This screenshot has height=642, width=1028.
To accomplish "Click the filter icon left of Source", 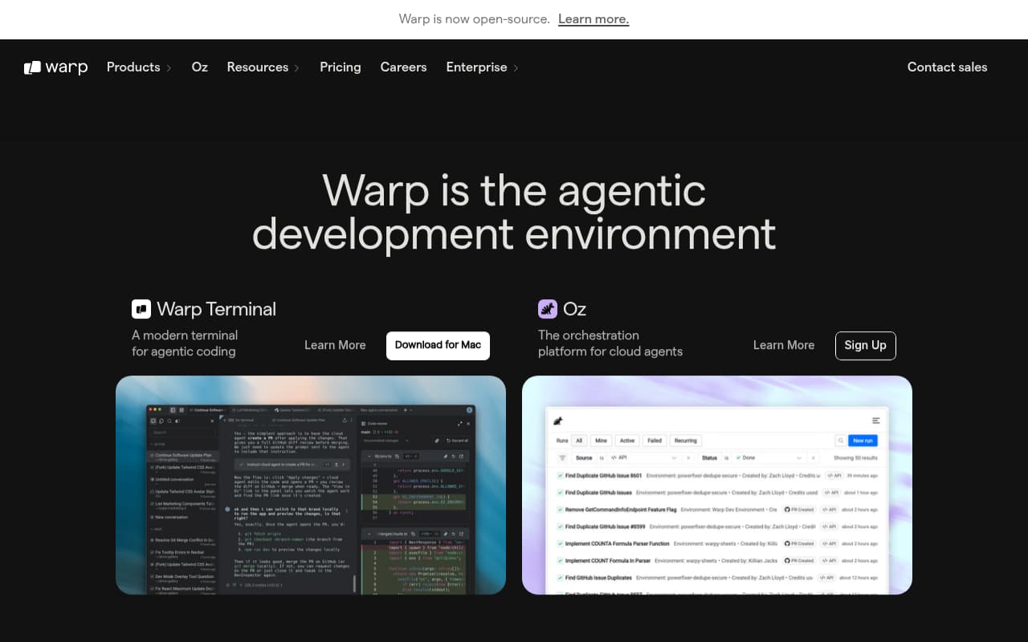I will tap(562, 458).
